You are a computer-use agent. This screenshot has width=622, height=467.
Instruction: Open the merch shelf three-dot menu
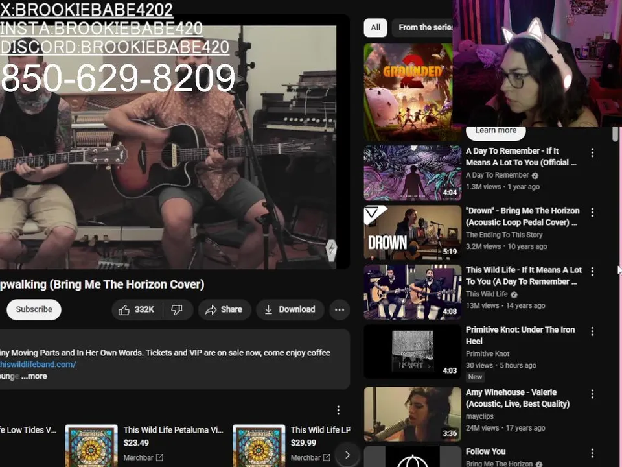[338, 410]
